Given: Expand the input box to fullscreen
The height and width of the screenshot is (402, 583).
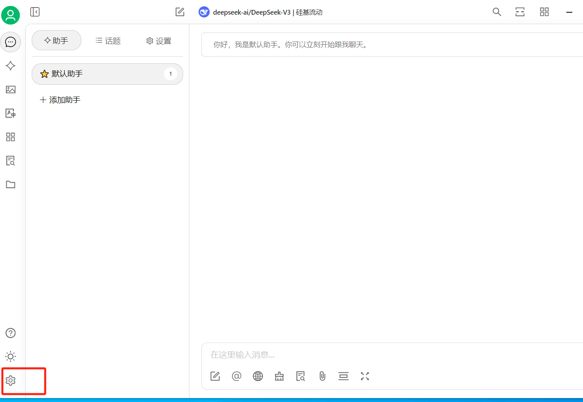Looking at the screenshot, I should tap(365, 376).
